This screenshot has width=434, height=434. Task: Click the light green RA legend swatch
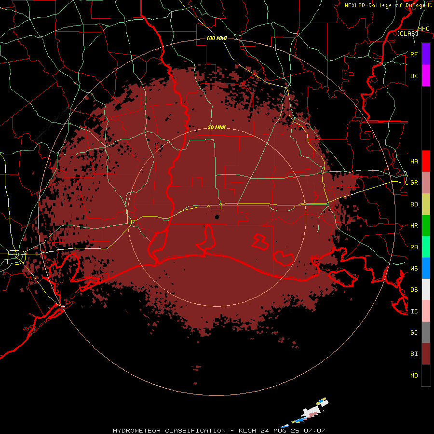[426, 246]
